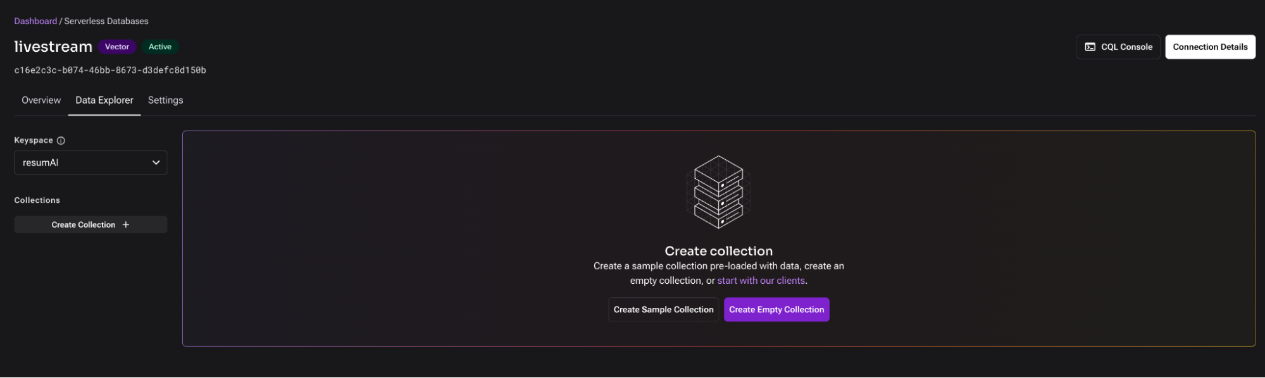The height and width of the screenshot is (378, 1265).
Task: Click the database stack illustration
Action: coord(718,192)
